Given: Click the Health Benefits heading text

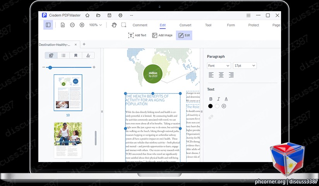Looking at the screenshot, I should tap(147, 100).
